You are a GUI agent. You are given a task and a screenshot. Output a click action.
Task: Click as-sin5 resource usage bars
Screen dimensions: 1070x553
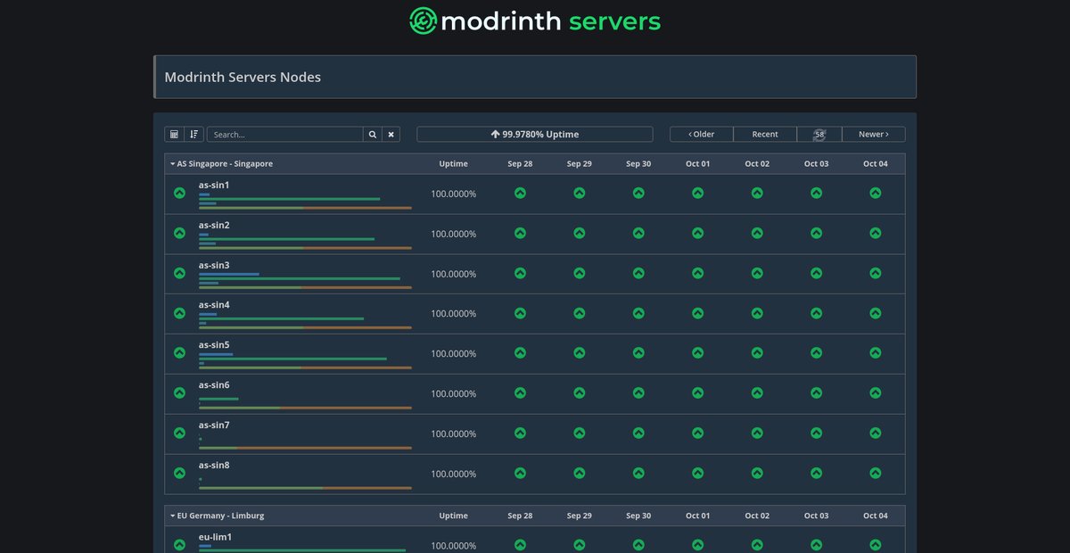tap(305, 361)
